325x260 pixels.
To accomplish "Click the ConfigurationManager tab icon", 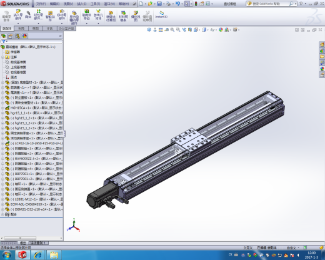I will click(x=17, y=36).
